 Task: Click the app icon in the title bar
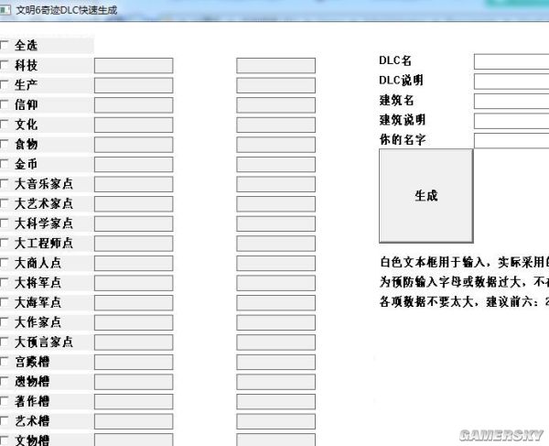(x=5, y=9)
